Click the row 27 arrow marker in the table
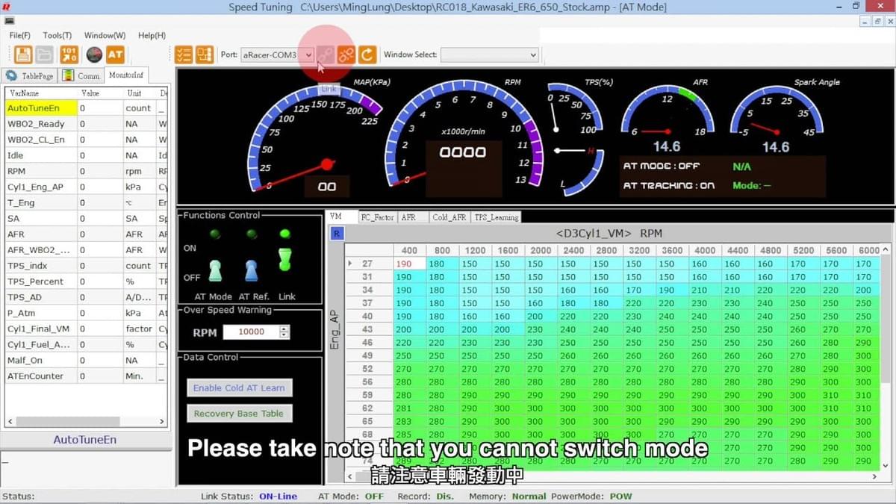The height and width of the screenshot is (504, 896). pyautogui.click(x=350, y=264)
